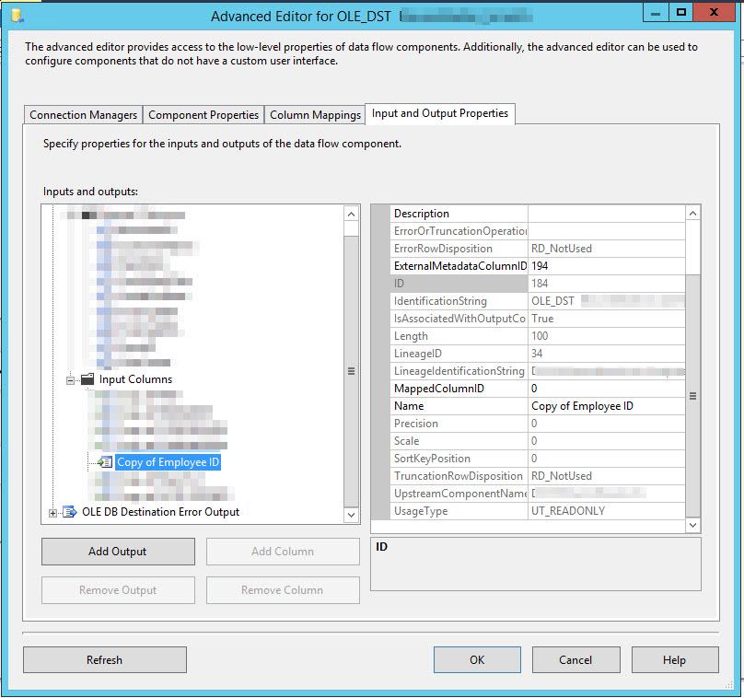
Task: Select the Precision property row
Action: pyautogui.click(x=538, y=424)
